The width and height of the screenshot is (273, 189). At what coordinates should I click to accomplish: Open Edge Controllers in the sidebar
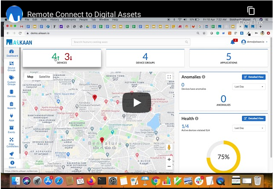click(x=11, y=142)
